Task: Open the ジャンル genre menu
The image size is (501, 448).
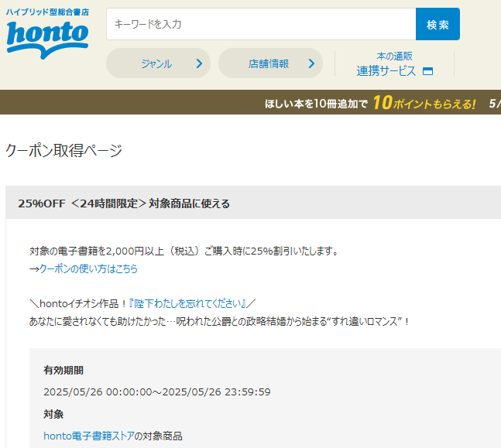Action: click(158, 63)
